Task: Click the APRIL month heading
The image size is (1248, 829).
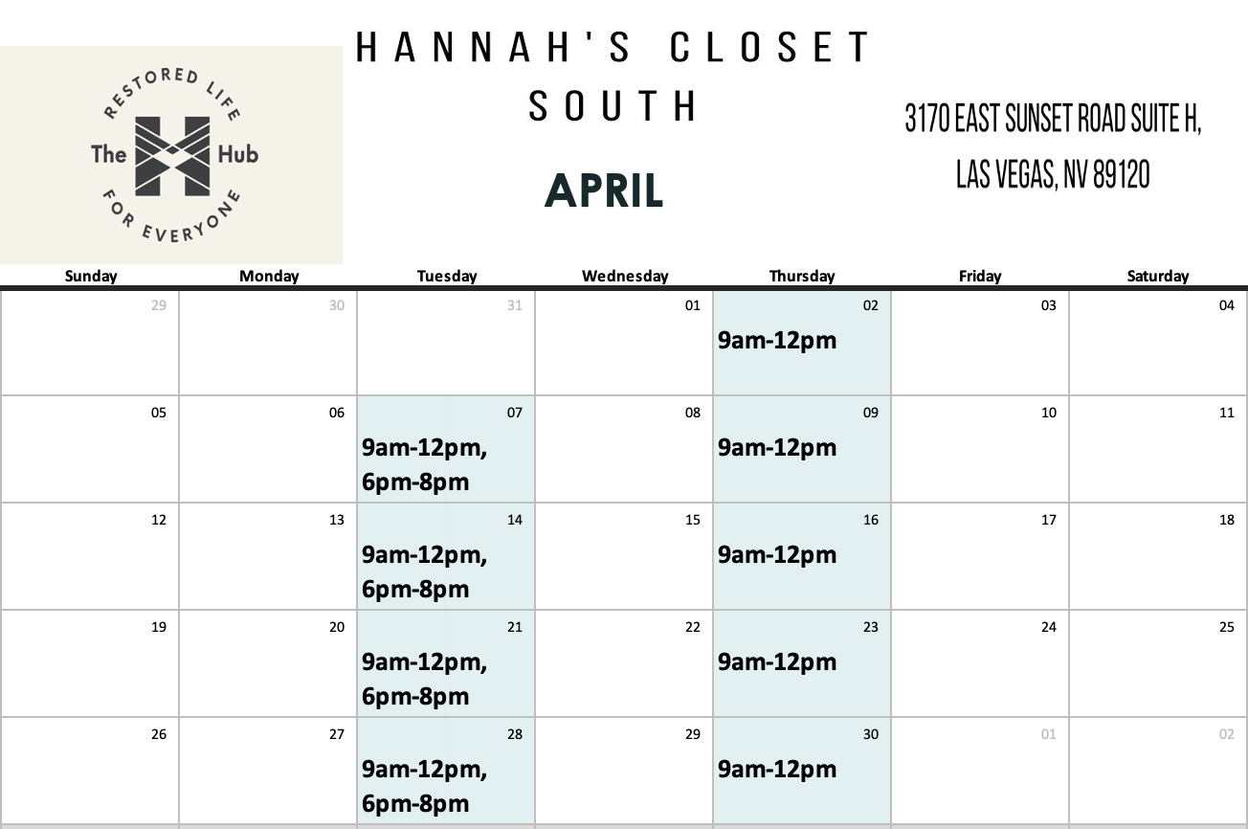Action: [604, 191]
